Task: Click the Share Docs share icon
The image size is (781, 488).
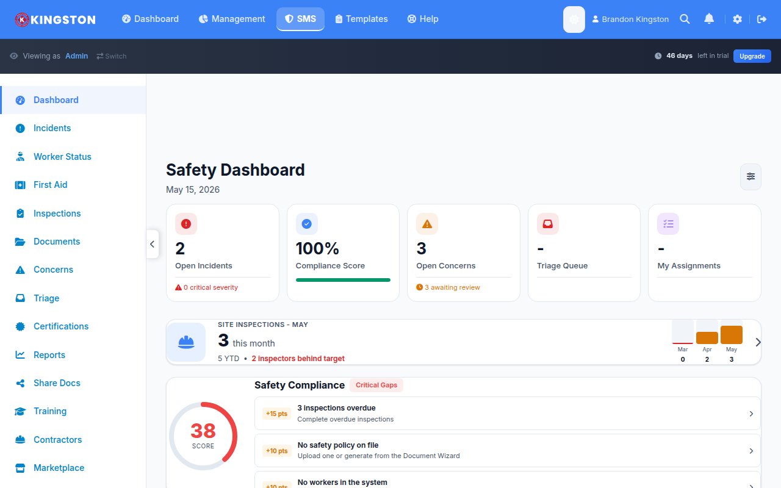Action: click(20, 383)
